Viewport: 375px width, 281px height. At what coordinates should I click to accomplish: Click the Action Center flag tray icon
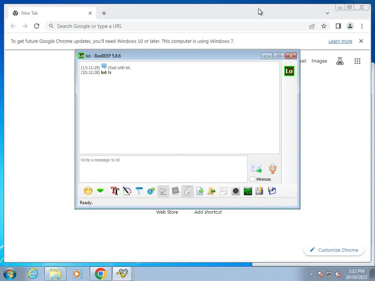(320, 274)
